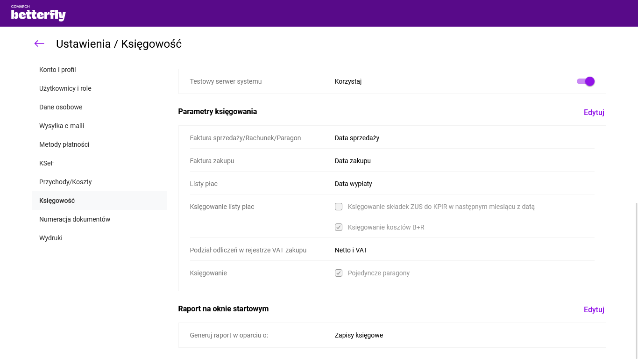Image resolution: width=638 pixels, height=359 pixels.
Task: Open Konto i profil settings
Action: click(57, 70)
